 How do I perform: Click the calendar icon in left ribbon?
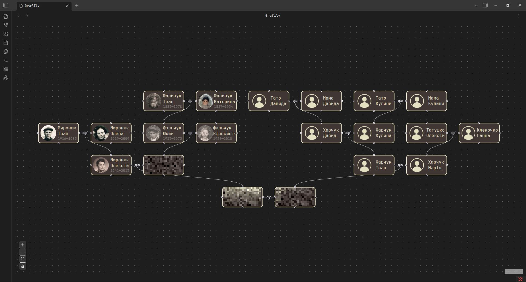pyautogui.click(x=5, y=43)
